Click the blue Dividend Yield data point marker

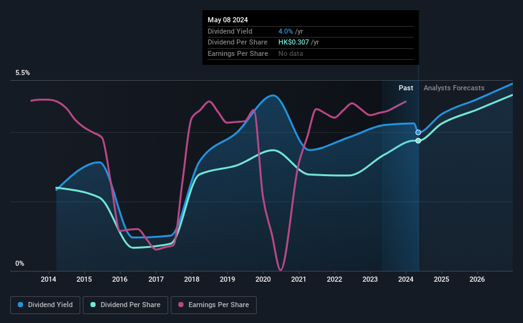point(418,132)
